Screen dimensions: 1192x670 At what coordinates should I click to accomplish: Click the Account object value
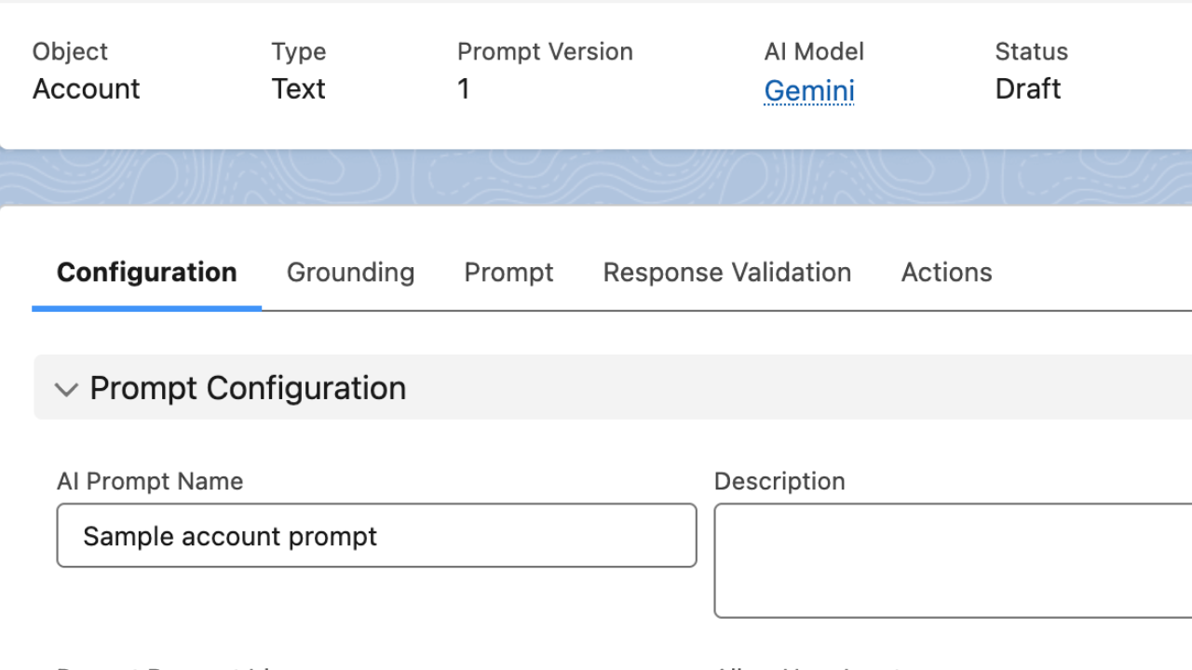(x=86, y=89)
